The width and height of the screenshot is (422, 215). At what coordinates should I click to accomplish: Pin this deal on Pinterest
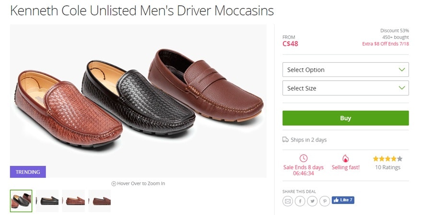click(325, 201)
